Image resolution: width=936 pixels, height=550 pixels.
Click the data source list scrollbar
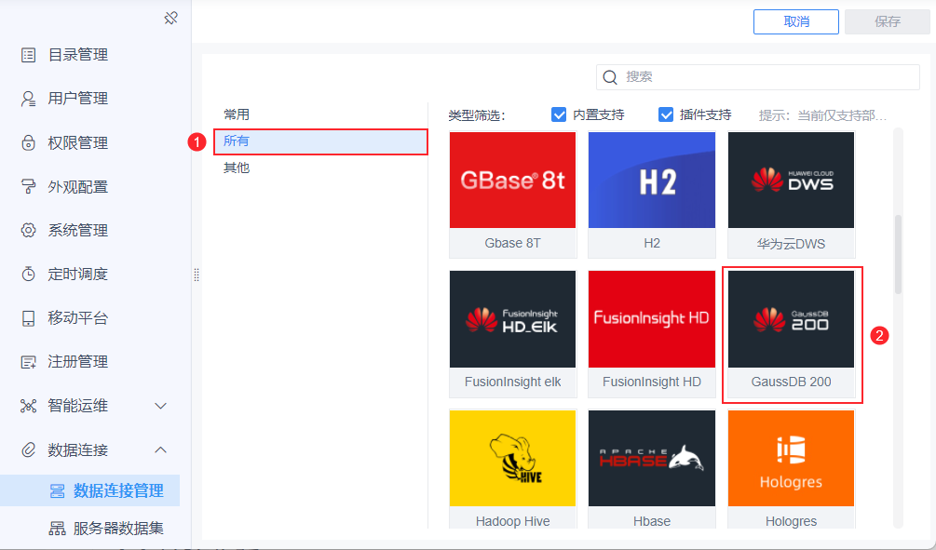(x=898, y=255)
